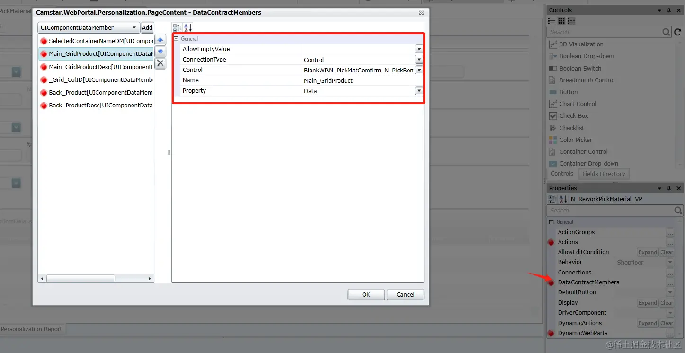This screenshot has height=353, width=685.
Task: Open the Personalization Report tab
Action: (32, 329)
